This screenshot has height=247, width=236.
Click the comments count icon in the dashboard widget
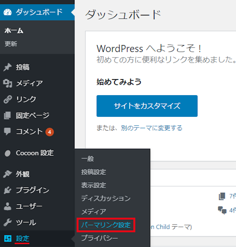[222, 210]
